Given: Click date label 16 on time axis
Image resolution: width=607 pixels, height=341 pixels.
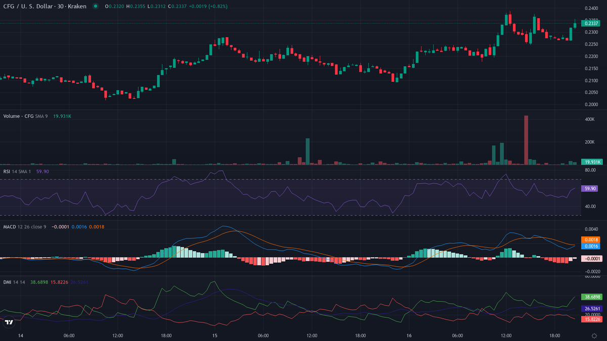Looking at the screenshot, I should (409, 335).
